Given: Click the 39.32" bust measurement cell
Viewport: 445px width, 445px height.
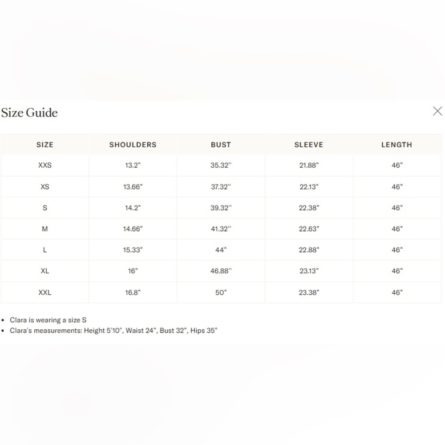Looking at the screenshot, I should coord(221,208).
